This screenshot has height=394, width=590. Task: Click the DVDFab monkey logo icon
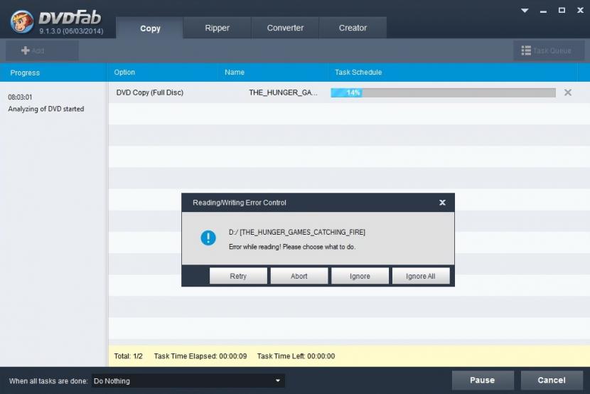click(21, 21)
